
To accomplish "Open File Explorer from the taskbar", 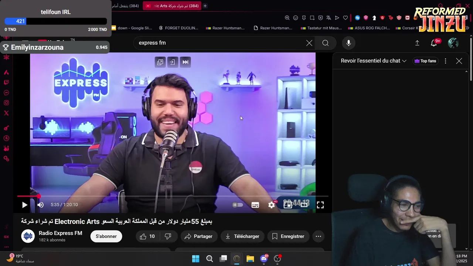I will click(x=250, y=259).
